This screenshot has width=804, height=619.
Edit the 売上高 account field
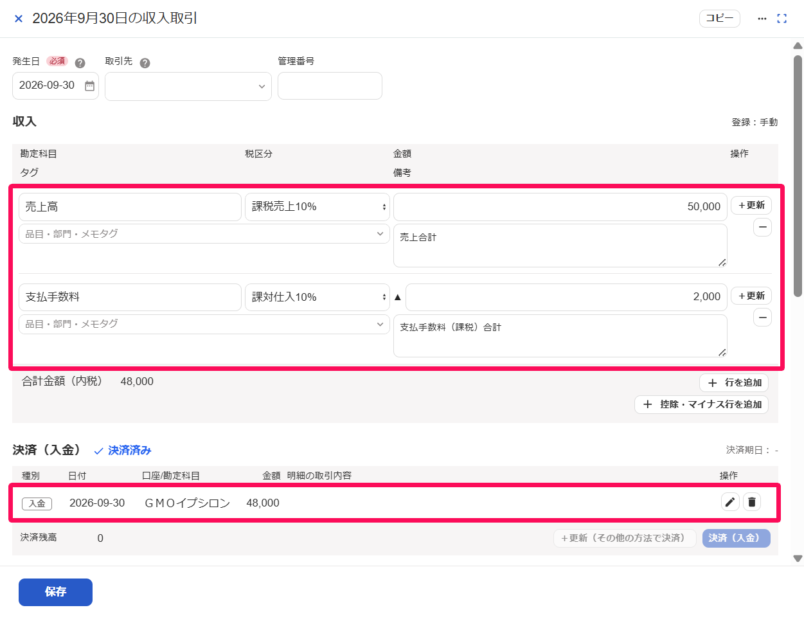tap(130, 207)
